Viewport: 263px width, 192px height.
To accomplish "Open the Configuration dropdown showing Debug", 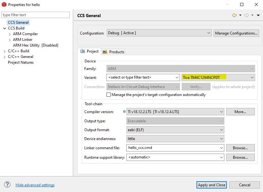I will pos(208,33).
